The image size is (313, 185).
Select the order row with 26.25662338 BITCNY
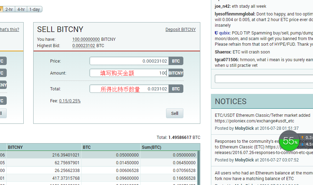click(99, 171)
